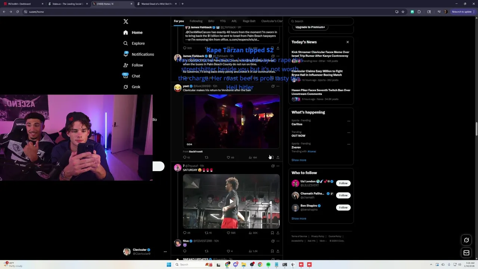Open Notifications in the sidebar

coord(139,54)
